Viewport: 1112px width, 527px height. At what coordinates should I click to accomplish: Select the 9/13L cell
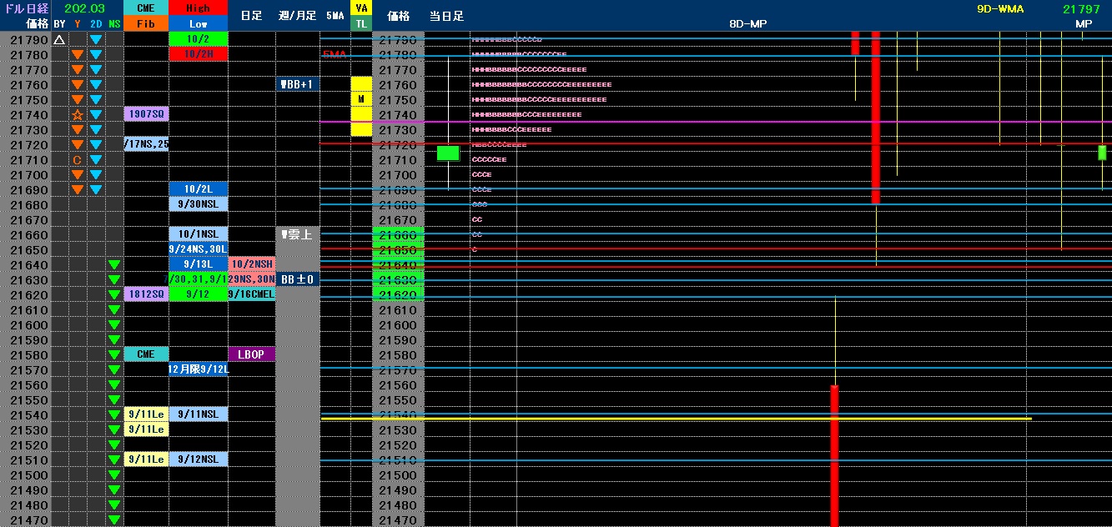click(x=198, y=265)
